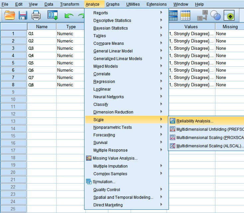
Task: Expand the Nonparametric Tests submenu
Action: (127, 127)
